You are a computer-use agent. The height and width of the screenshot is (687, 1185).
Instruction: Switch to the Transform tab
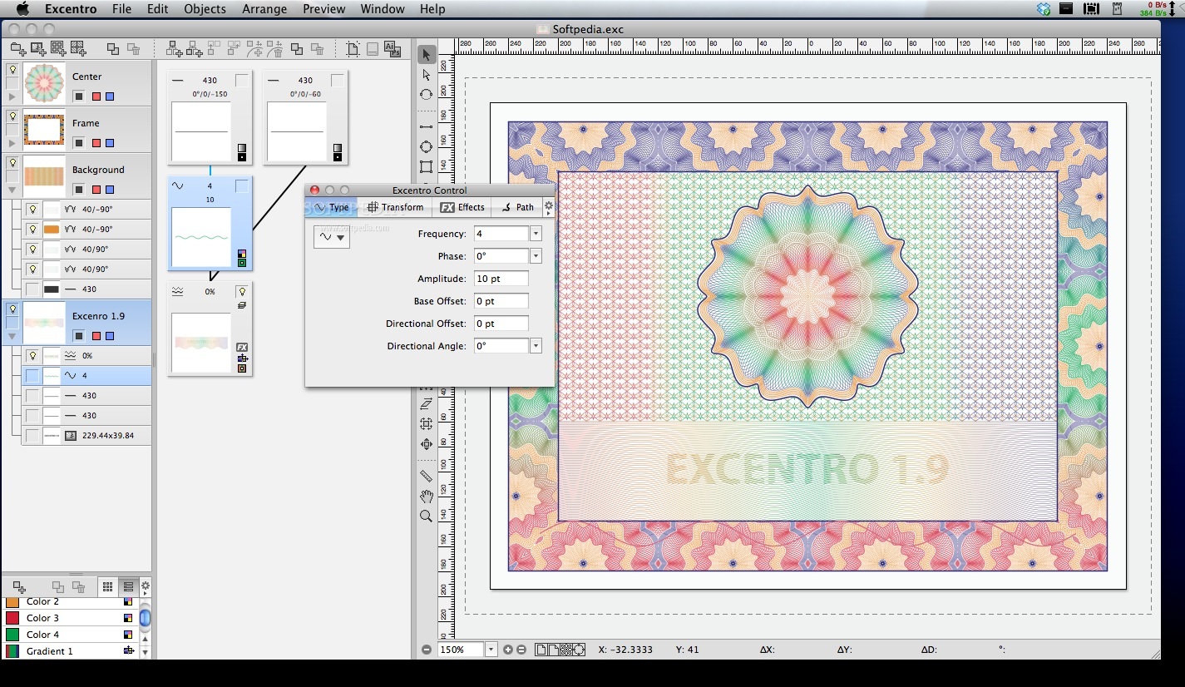396,207
